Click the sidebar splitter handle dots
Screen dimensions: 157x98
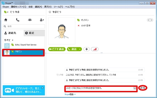click(46, 53)
